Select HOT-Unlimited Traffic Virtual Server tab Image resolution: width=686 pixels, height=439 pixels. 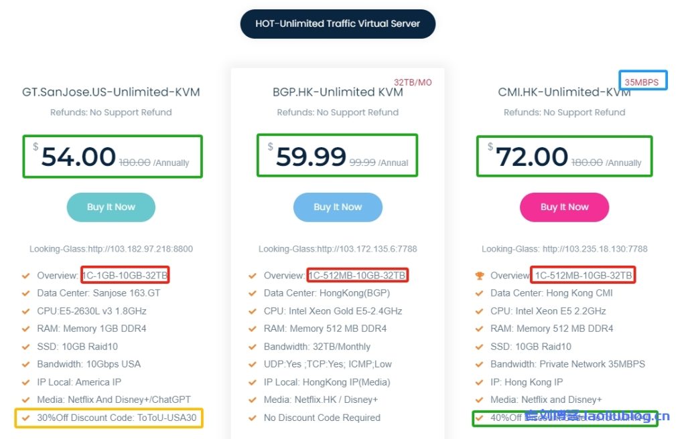pos(338,23)
